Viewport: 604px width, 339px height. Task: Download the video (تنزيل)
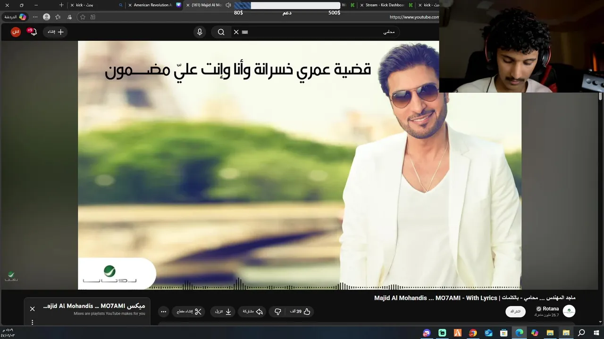pyautogui.click(x=223, y=312)
